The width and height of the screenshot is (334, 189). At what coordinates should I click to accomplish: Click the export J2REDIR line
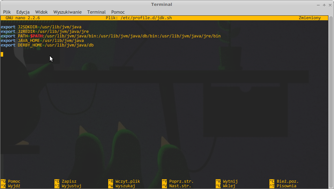pyautogui.click(x=45, y=31)
